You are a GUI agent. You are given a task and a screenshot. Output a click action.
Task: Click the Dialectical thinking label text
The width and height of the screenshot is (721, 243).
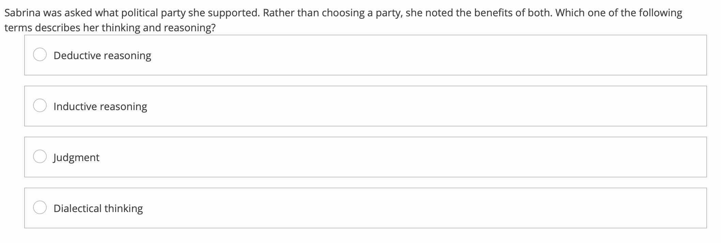(98, 208)
